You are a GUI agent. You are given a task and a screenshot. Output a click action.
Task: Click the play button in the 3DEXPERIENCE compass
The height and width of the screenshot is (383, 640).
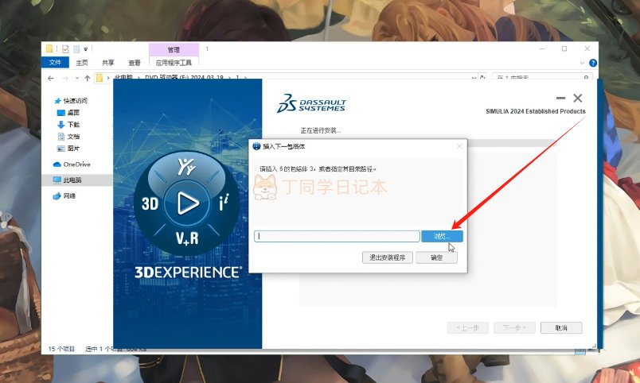[187, 203]
